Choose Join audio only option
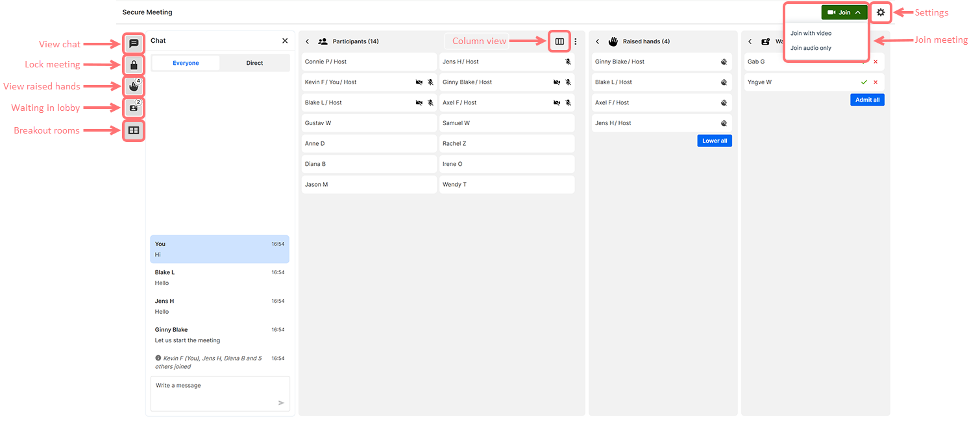This screenshot has width=980, height=422. coord(811,48)
